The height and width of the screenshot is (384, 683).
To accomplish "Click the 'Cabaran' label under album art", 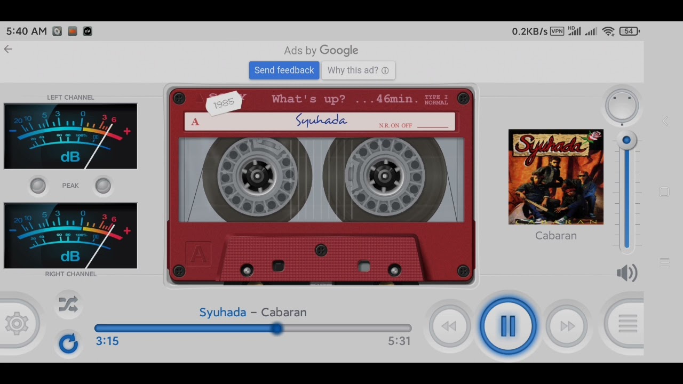I will tap(556, 236).
